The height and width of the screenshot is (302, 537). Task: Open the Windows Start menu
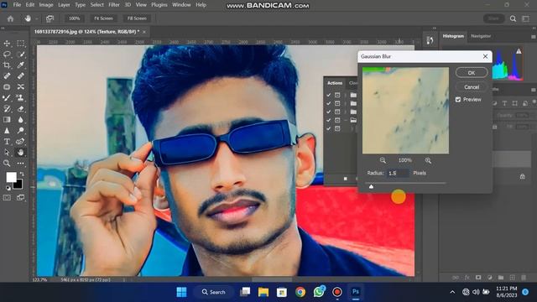click(x=181, y=292)
